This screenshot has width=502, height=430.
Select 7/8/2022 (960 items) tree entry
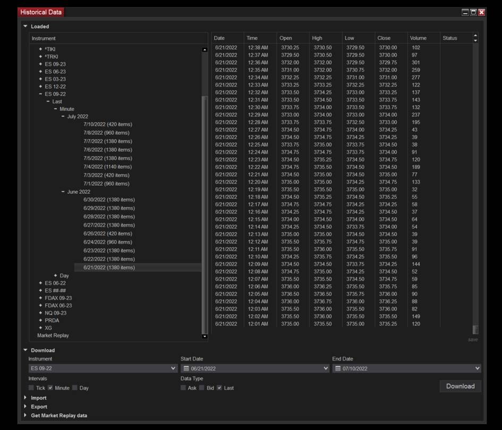[107, 133]
